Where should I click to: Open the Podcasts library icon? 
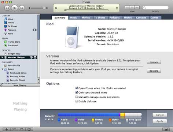point(5,30)
